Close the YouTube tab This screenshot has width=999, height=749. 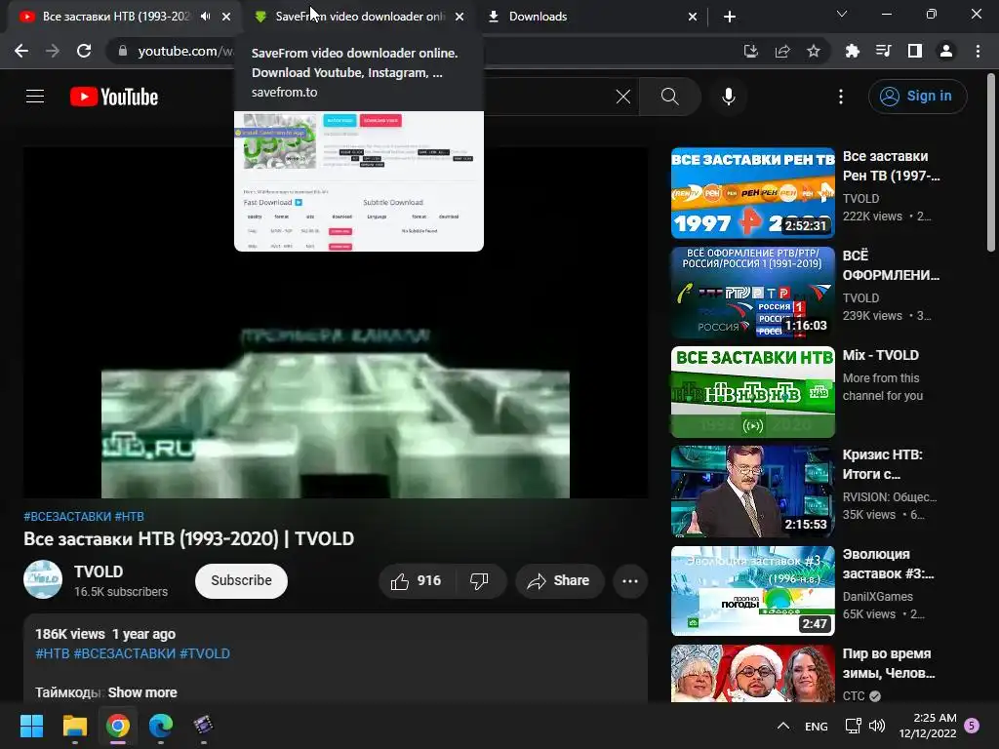coord(226,17)
